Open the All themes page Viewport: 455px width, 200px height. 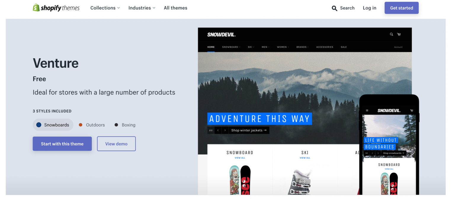click(176, 8)
